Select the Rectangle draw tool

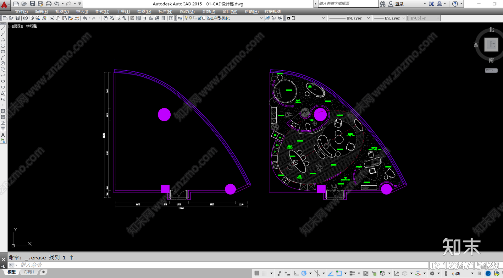point(3,52)
